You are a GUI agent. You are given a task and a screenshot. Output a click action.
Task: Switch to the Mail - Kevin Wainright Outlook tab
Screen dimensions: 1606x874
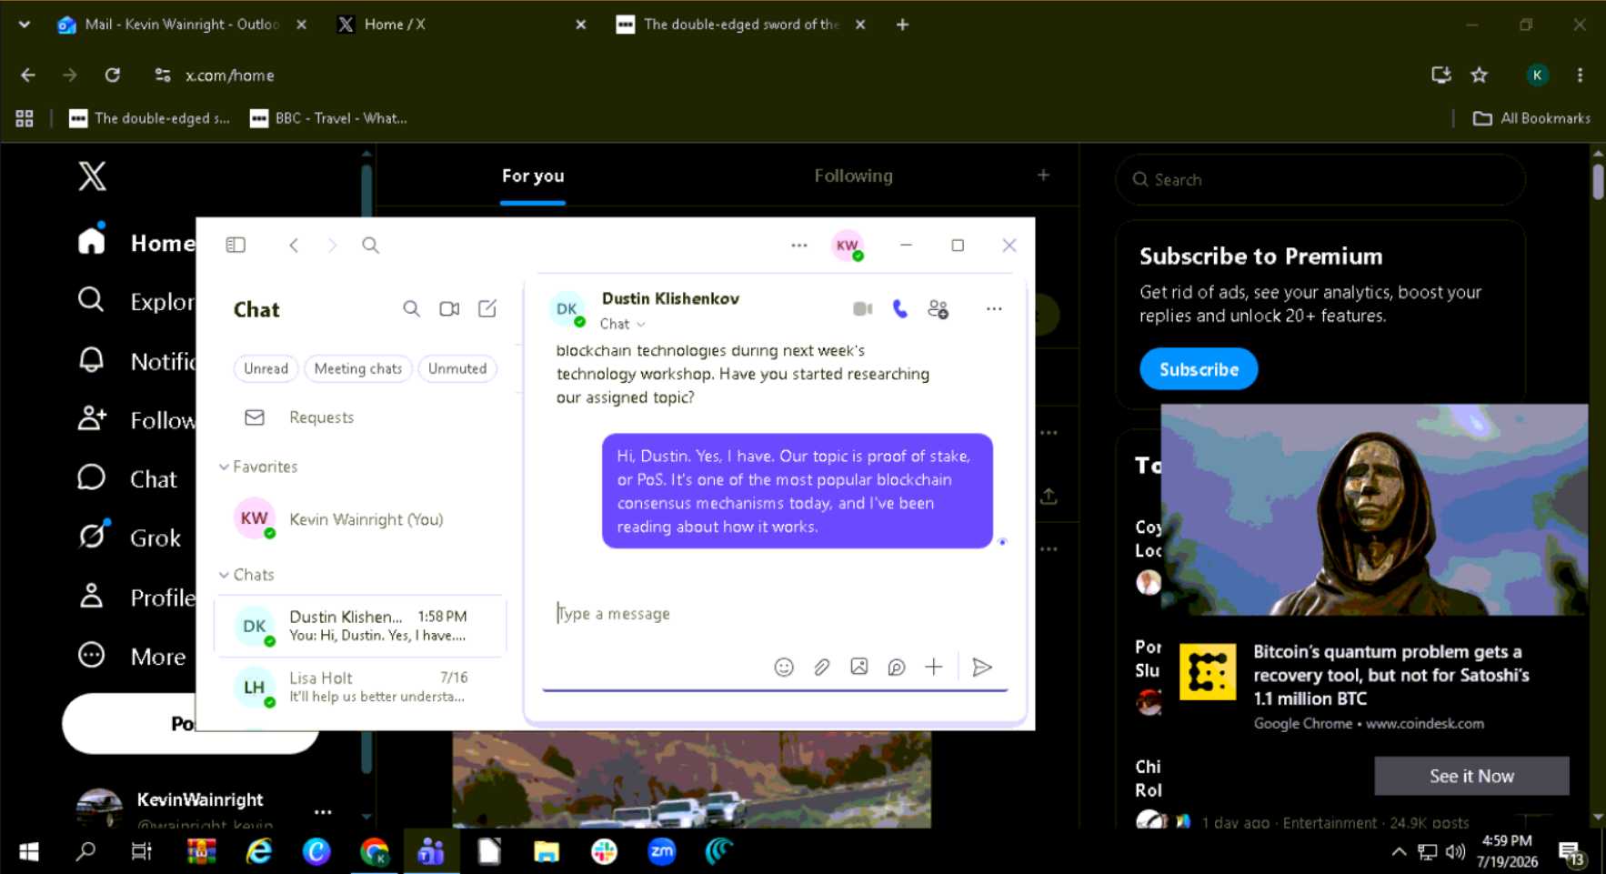[181, 25]
